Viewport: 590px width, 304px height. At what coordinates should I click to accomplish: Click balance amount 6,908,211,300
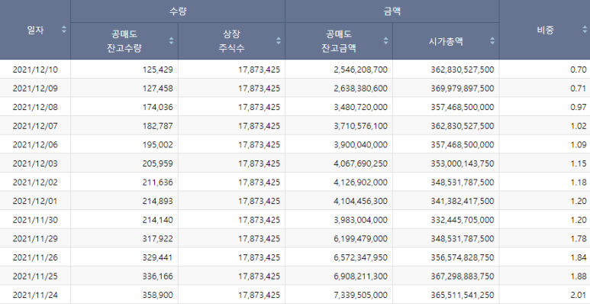pyautogui.click(x=360, y=277)
